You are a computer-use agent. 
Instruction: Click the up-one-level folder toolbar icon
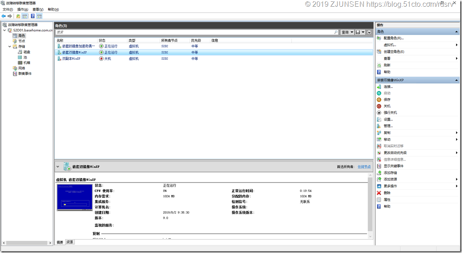[x=18, y=16]
